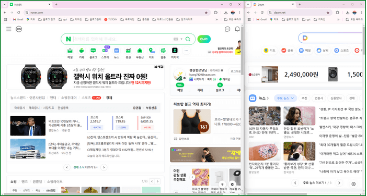Viewport: 367px width, 196px height.
Task: Expand Daum 뉴스 section chevron
Action: (x=268, y=98)
